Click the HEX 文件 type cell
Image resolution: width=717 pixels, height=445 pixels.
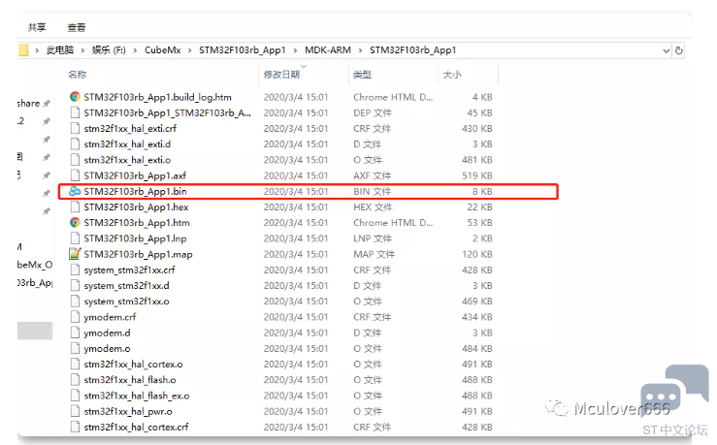pos(373,207)
